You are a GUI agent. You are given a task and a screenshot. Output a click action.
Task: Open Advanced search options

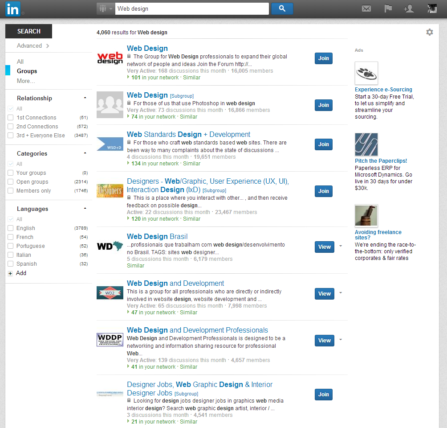point(33,45)
